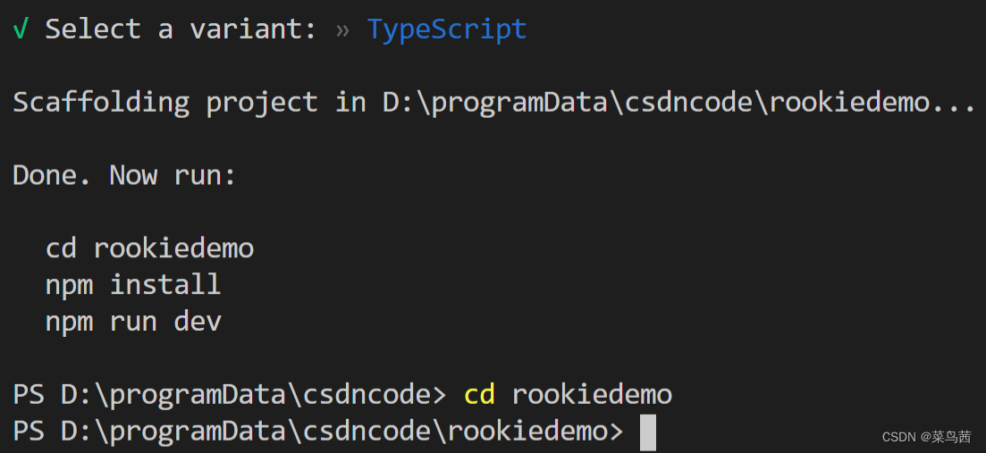Click the suggested 'cd rookiedemo' instruction line
This screenshot has width=986, height=453.
coord(149,248)
